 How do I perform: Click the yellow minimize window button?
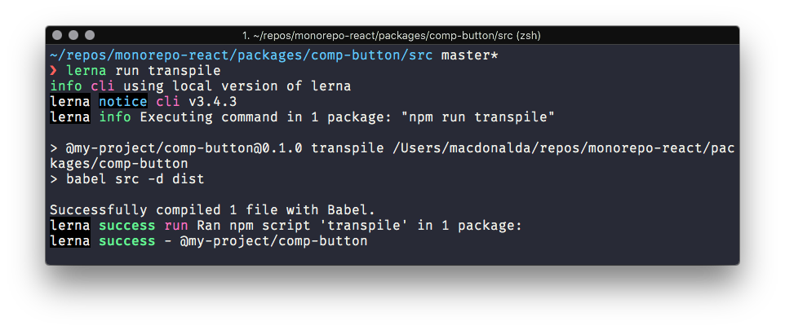click(x=73, y=35)
